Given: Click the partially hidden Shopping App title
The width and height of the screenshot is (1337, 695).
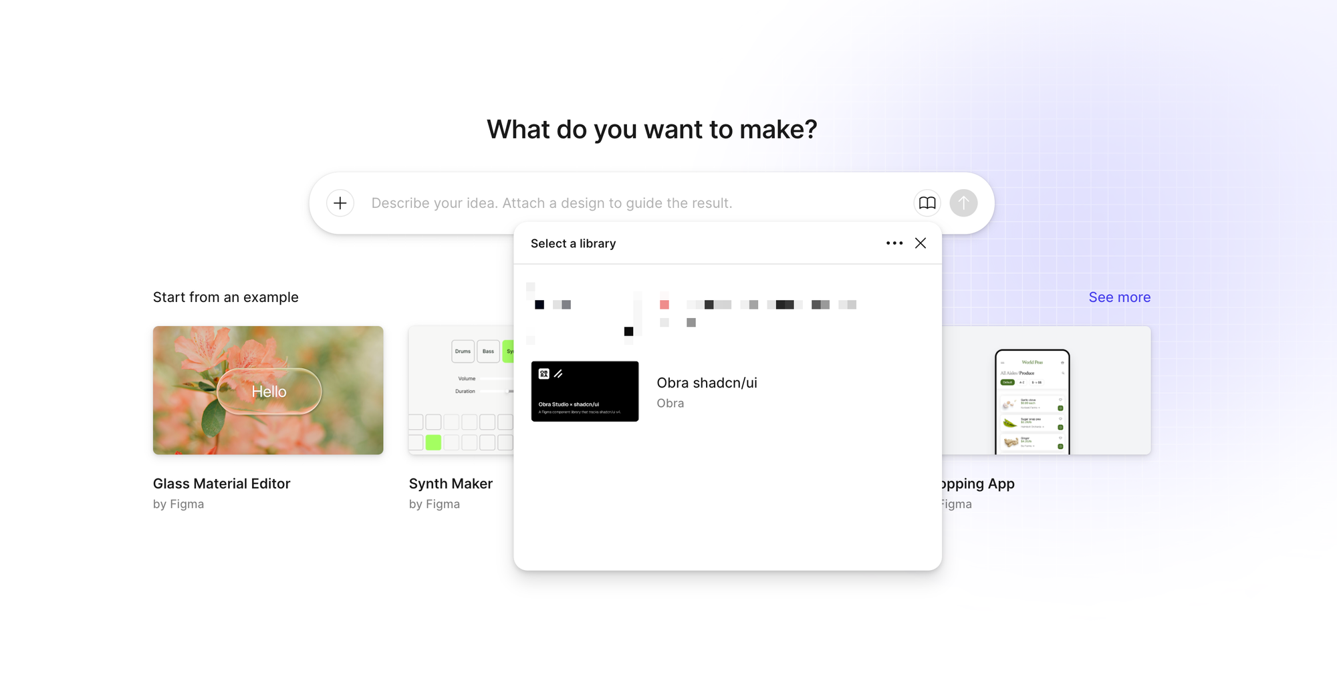Looking at the screenshot, I should point(978,484).
